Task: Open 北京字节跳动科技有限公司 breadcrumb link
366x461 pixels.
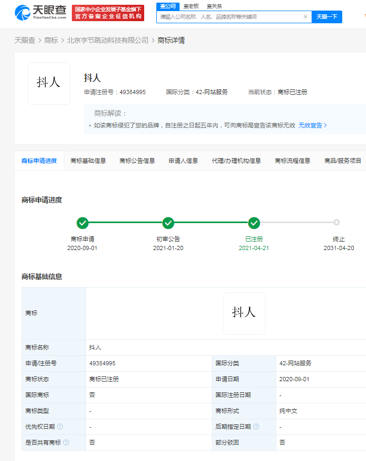Action: (108, 40)
